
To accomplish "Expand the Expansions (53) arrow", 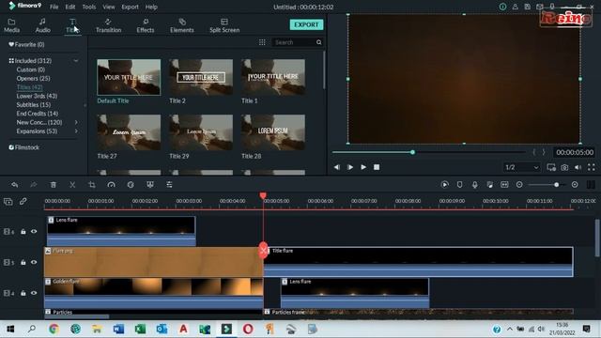I will (76, 131).
